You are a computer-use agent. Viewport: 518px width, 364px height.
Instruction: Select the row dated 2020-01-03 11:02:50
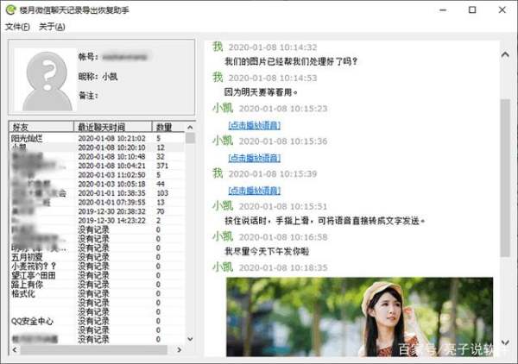[x=97, y=175]
